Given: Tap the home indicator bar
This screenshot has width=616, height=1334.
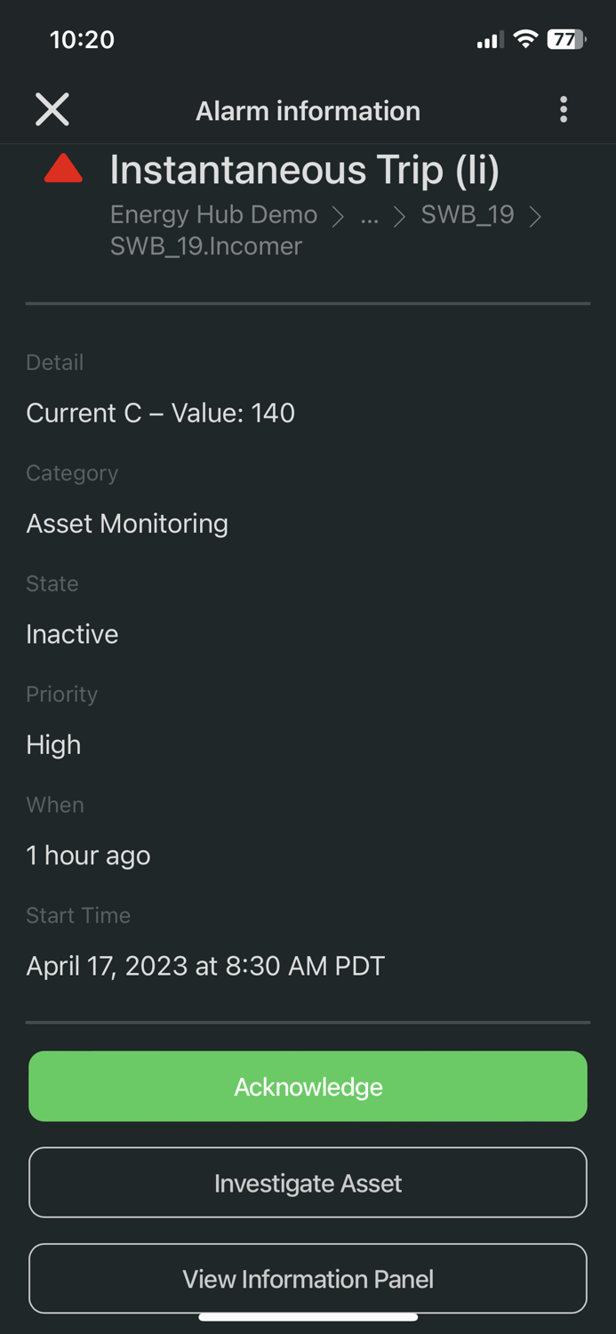Looking at the screenshot, I should pyautogui.click(x=308, y=1317).
